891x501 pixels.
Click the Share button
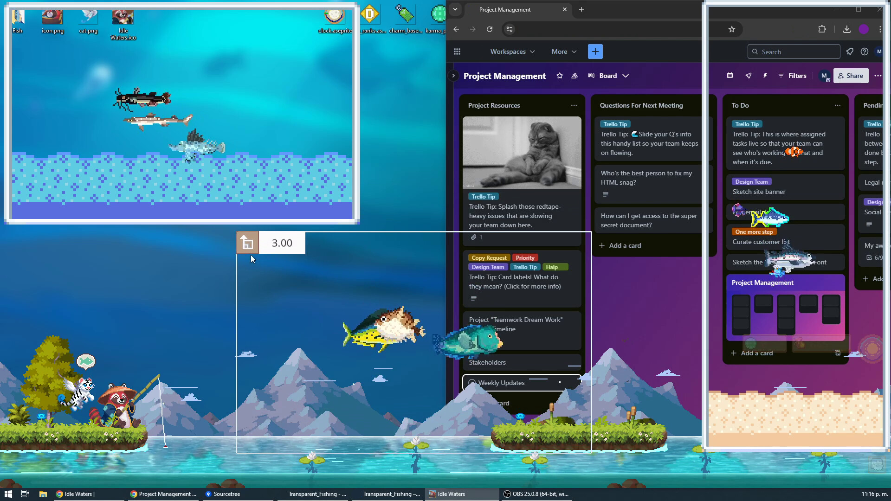tap(851, 75)
